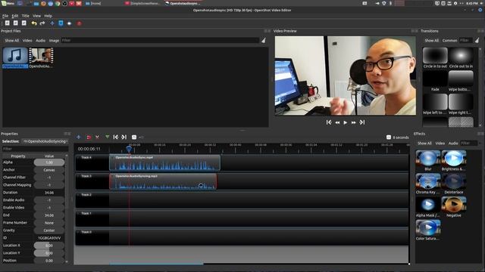Show All transitions

pos(431,40)
